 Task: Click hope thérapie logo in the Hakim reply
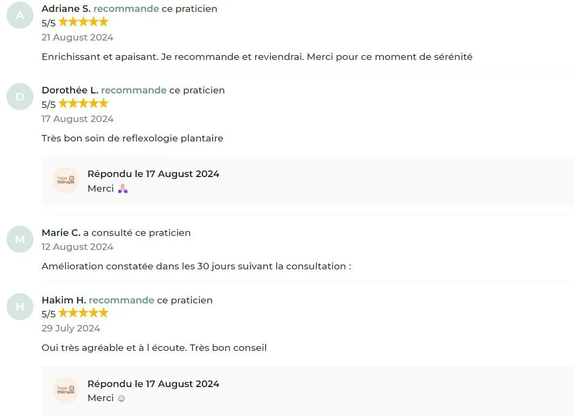click(x=66, y=390)
